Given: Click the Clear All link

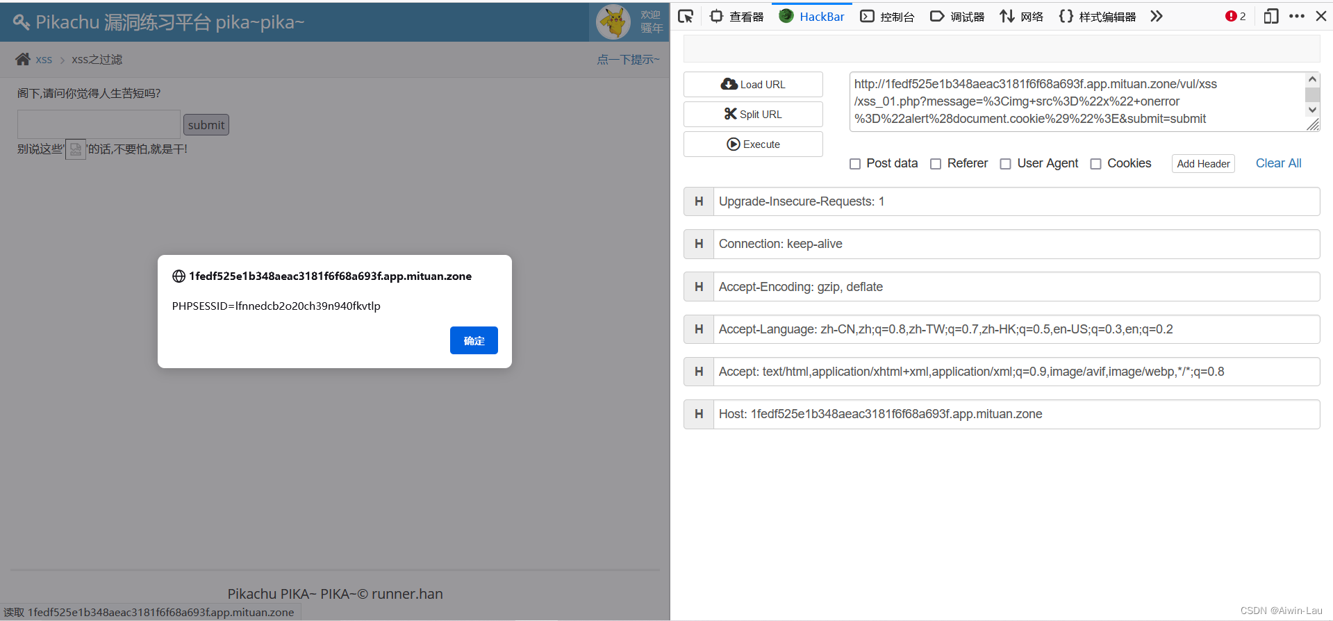Looking at the screenshot, I should coord(1278,163).
